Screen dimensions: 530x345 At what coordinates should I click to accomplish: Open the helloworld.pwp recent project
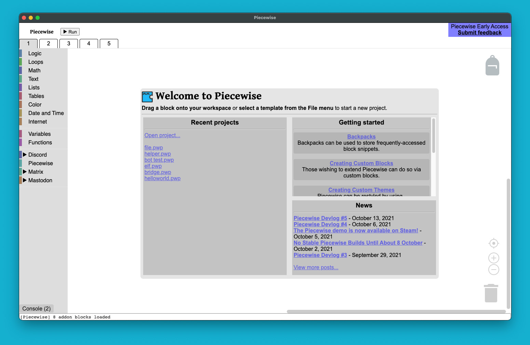[162, 178]
